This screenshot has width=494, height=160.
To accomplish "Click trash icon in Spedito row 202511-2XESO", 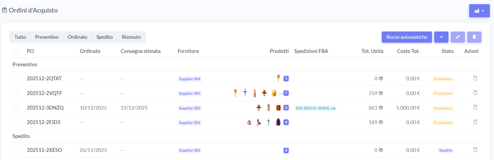I will point(475,150).
